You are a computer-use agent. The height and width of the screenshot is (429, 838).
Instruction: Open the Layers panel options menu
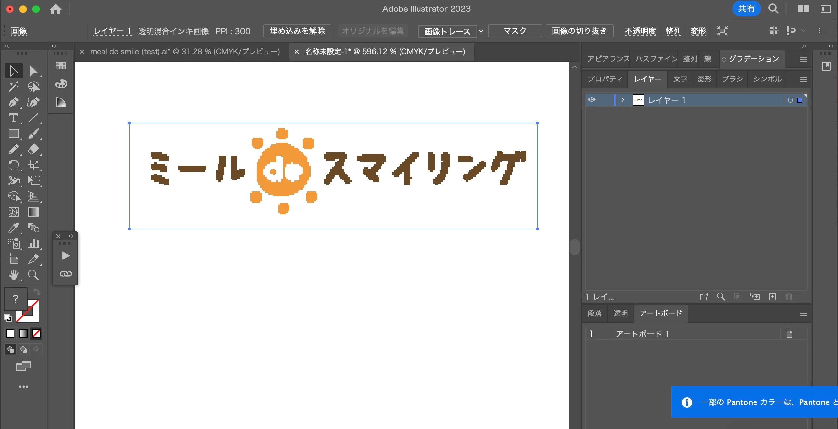[803, 80]
